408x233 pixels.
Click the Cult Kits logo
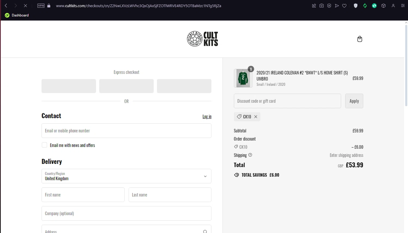(202, 39)
